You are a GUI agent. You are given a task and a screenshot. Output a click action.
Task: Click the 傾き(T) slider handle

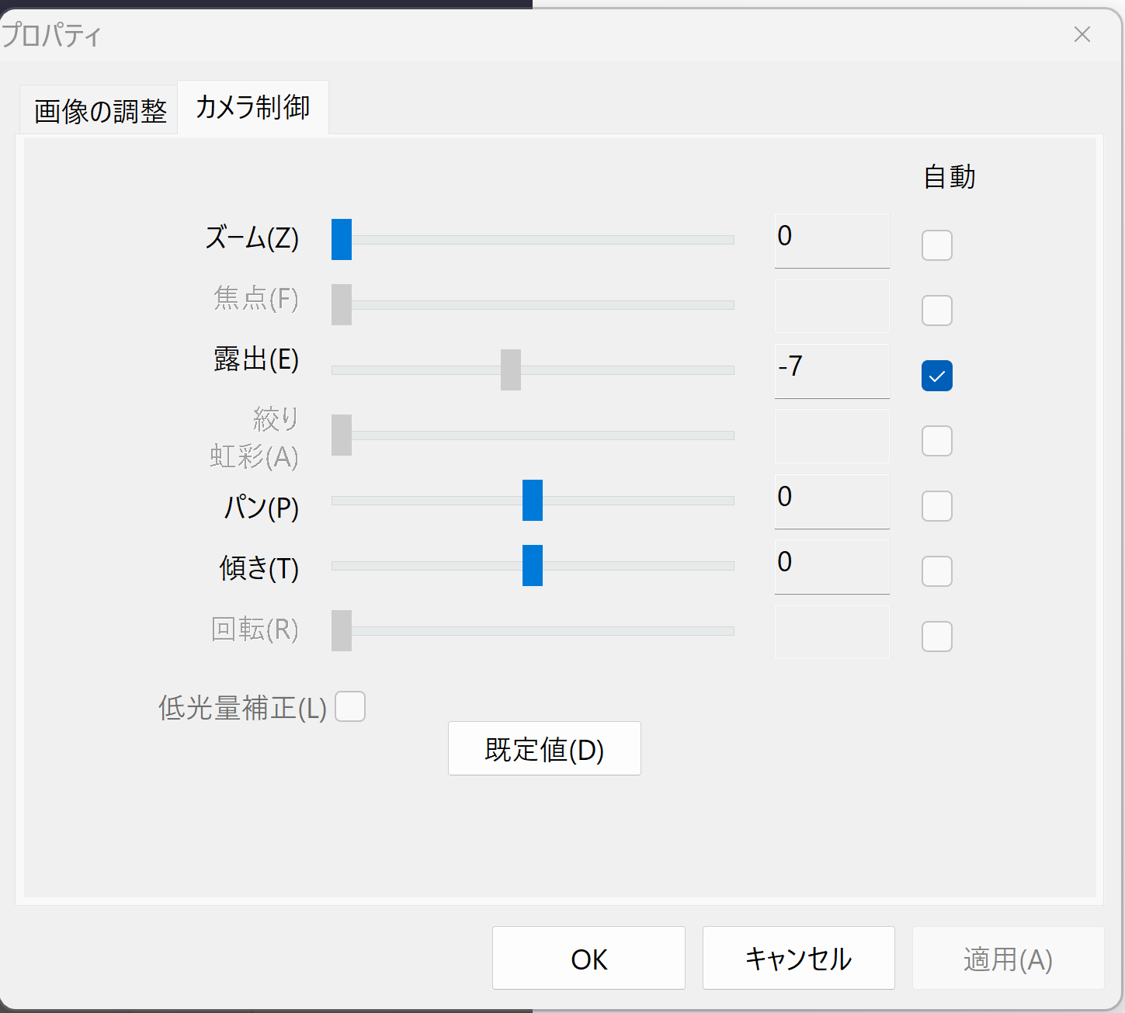pos(532,566)
